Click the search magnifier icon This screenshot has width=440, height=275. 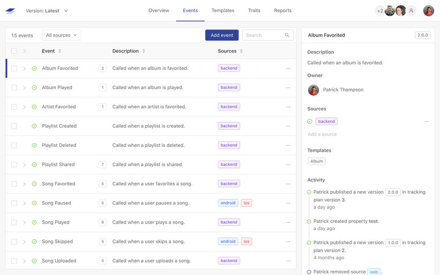(287, 35)
